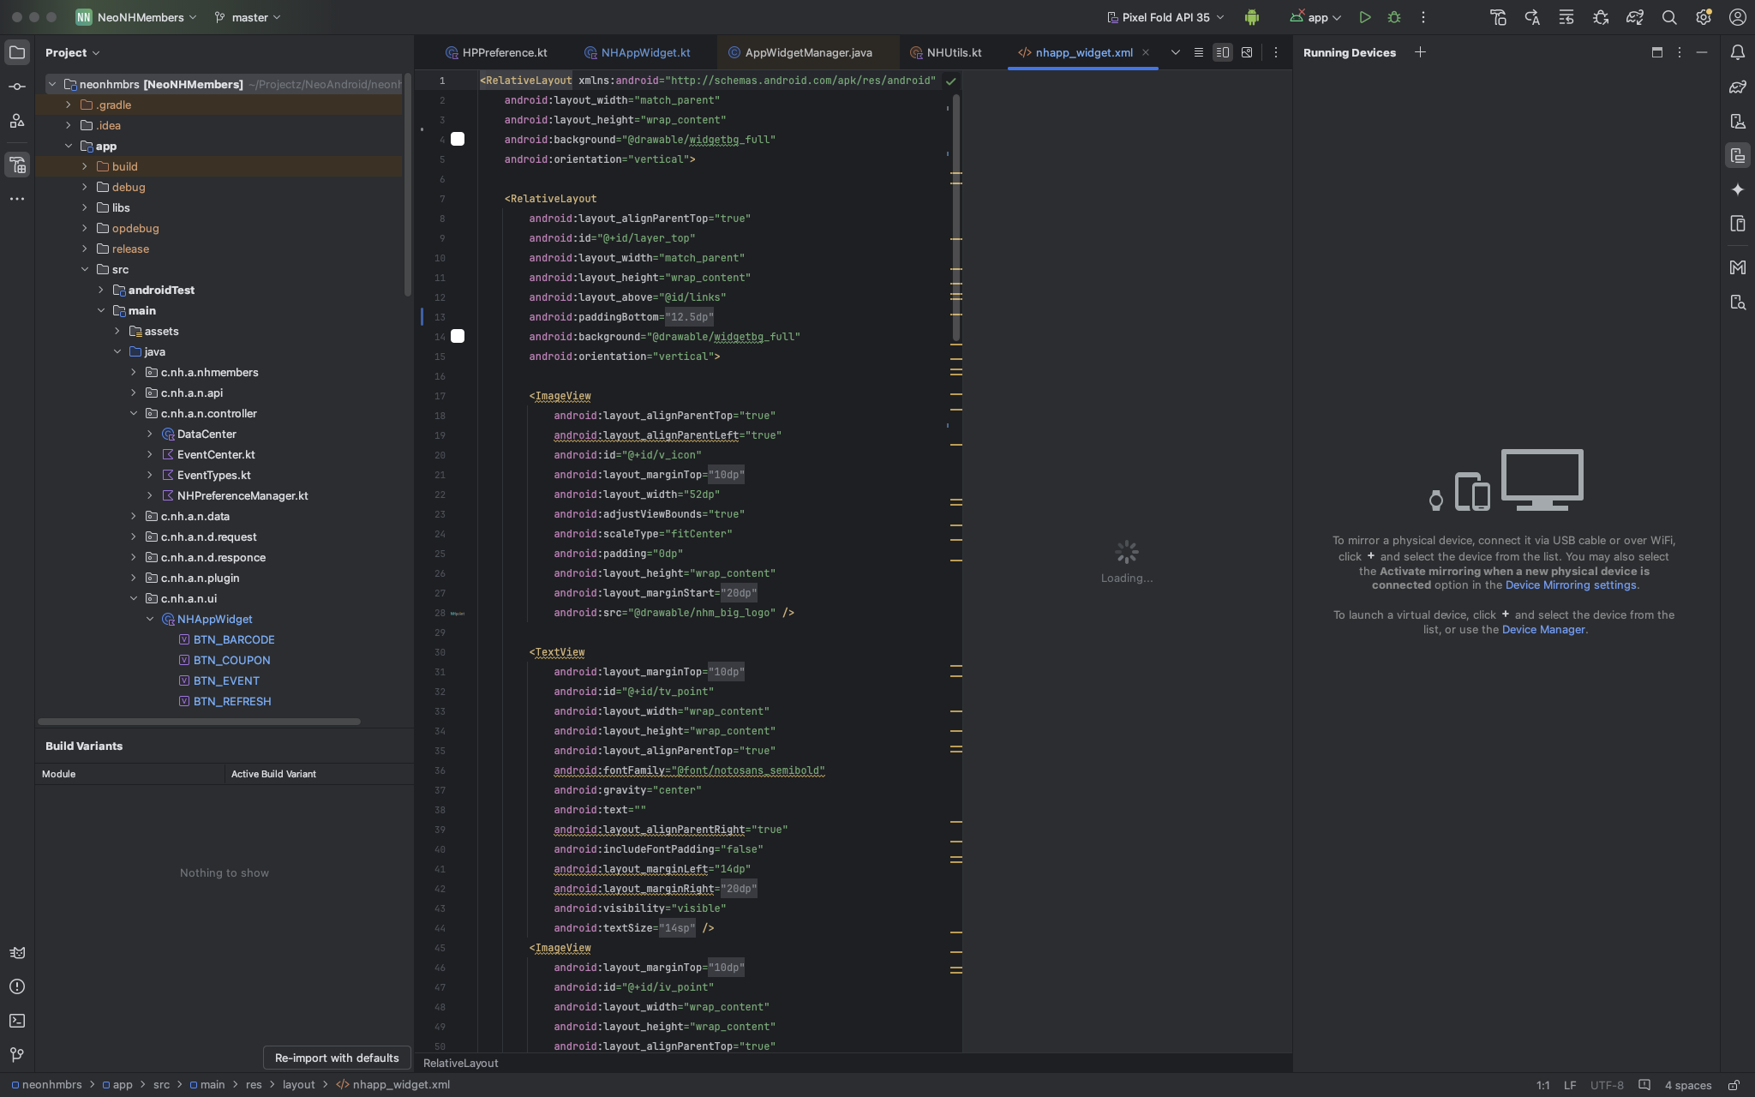Viewport: 1755px width, 1097px height.
Task: Click Search Everywhere magnifier icon
Action: [x=1669, y=17]
